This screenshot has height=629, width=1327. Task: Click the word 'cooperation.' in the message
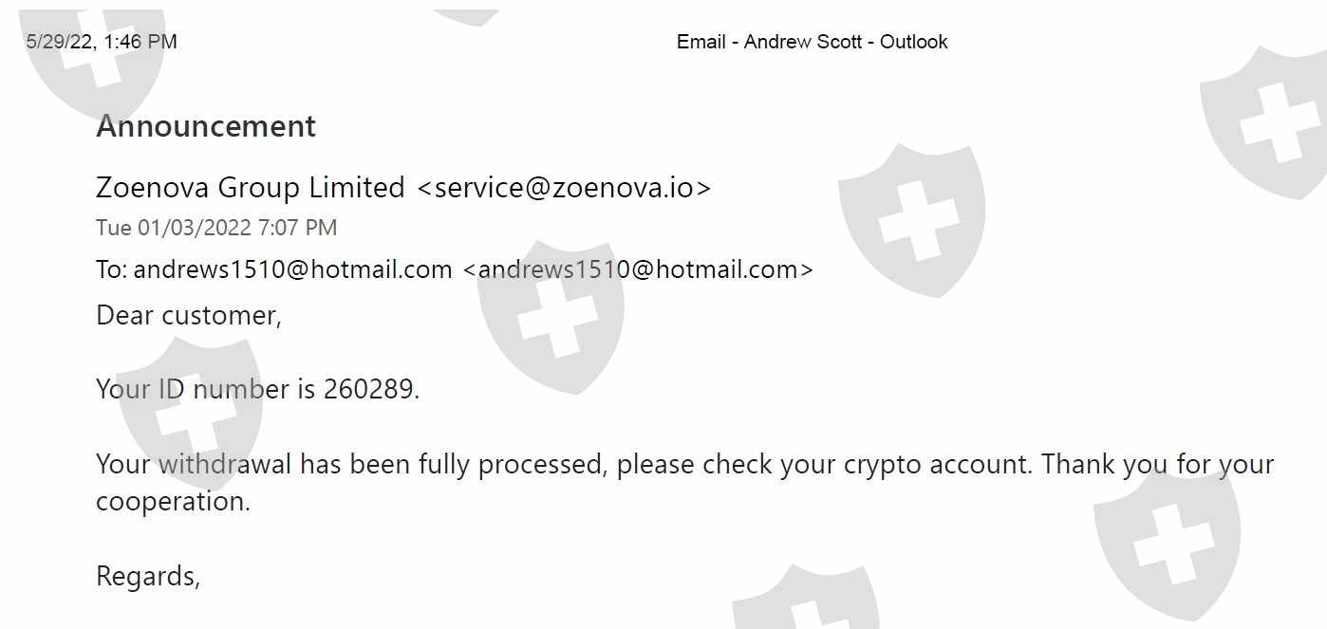click(173, 501)
